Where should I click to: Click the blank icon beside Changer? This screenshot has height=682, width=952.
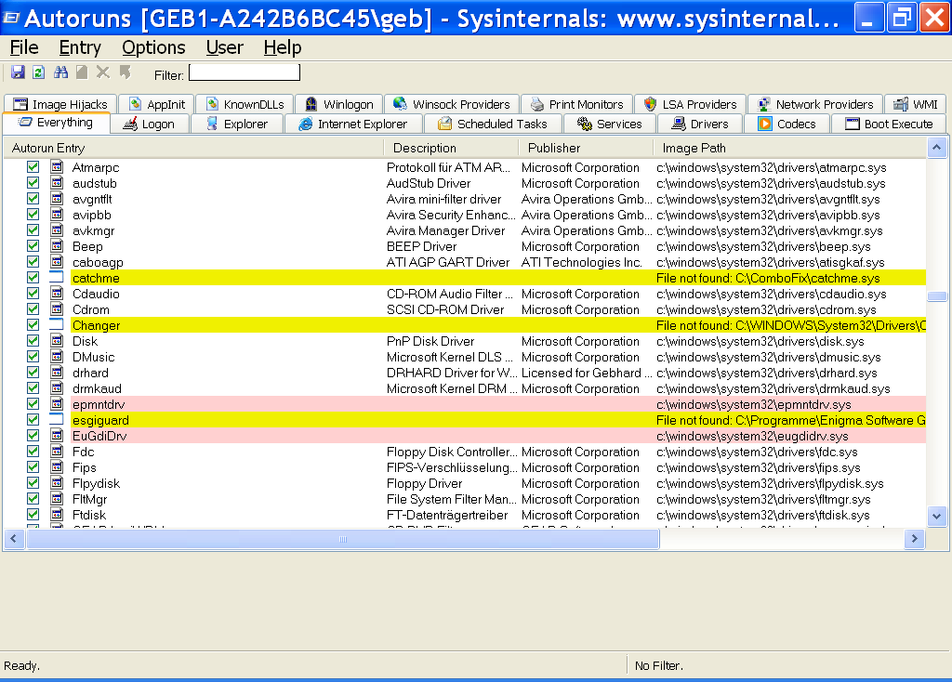click(x=57, y=324)
